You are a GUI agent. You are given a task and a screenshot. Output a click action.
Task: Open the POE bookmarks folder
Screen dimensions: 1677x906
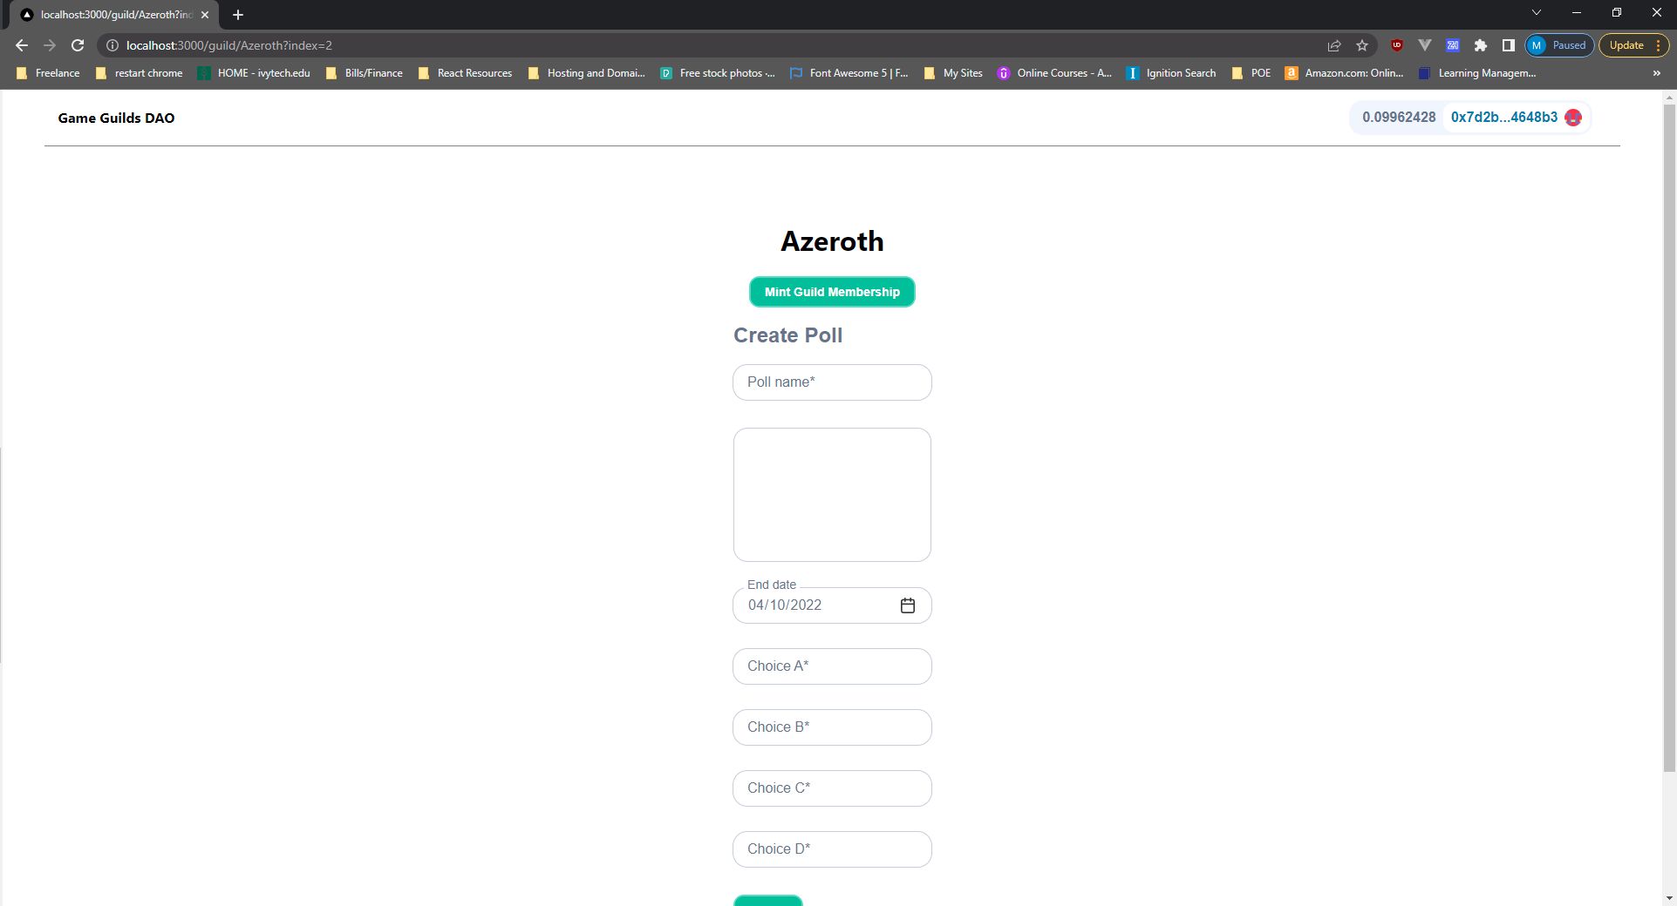(1251, 73)
